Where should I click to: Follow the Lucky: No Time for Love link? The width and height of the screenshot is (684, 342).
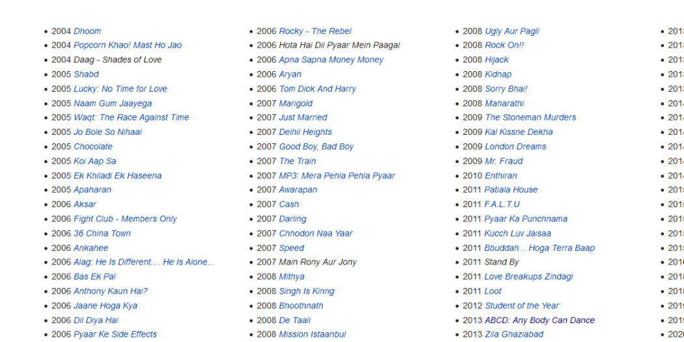click(x=121, y=89)
